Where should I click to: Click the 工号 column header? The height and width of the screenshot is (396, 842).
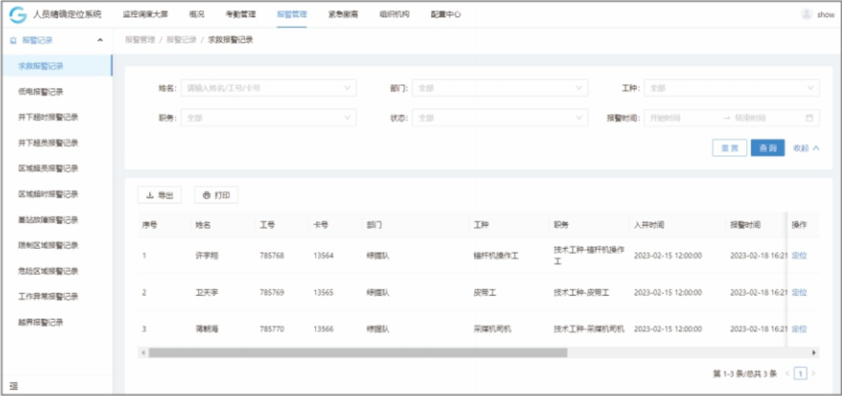267,225
